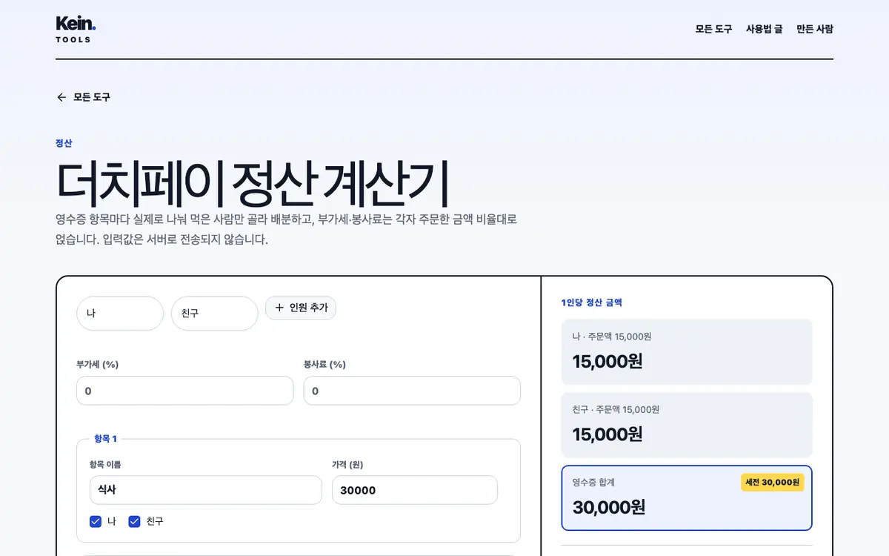Add a person with 인원 추가 button
The height and width of the screenshot is (556, 889).
(301, 308)
